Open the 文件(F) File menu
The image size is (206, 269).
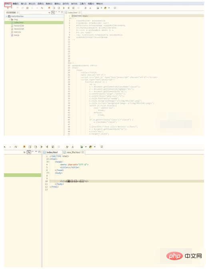point(8,4)
